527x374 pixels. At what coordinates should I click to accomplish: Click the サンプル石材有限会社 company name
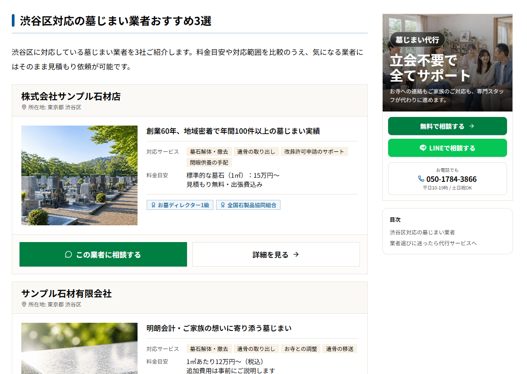point(67,293)
